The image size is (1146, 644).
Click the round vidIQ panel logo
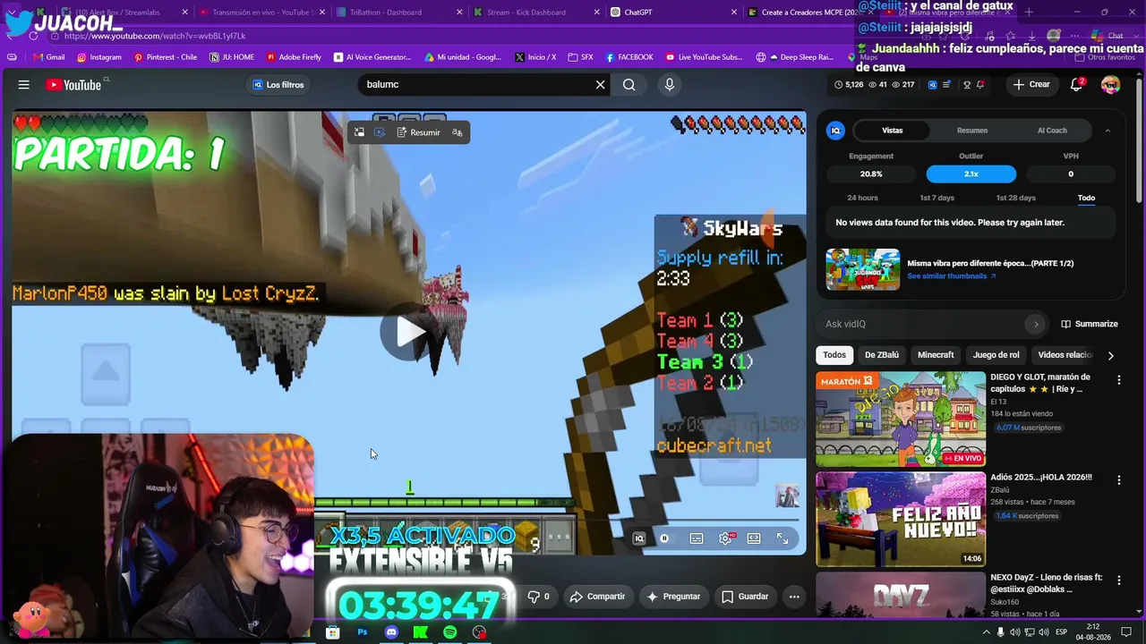pos(835,131)
